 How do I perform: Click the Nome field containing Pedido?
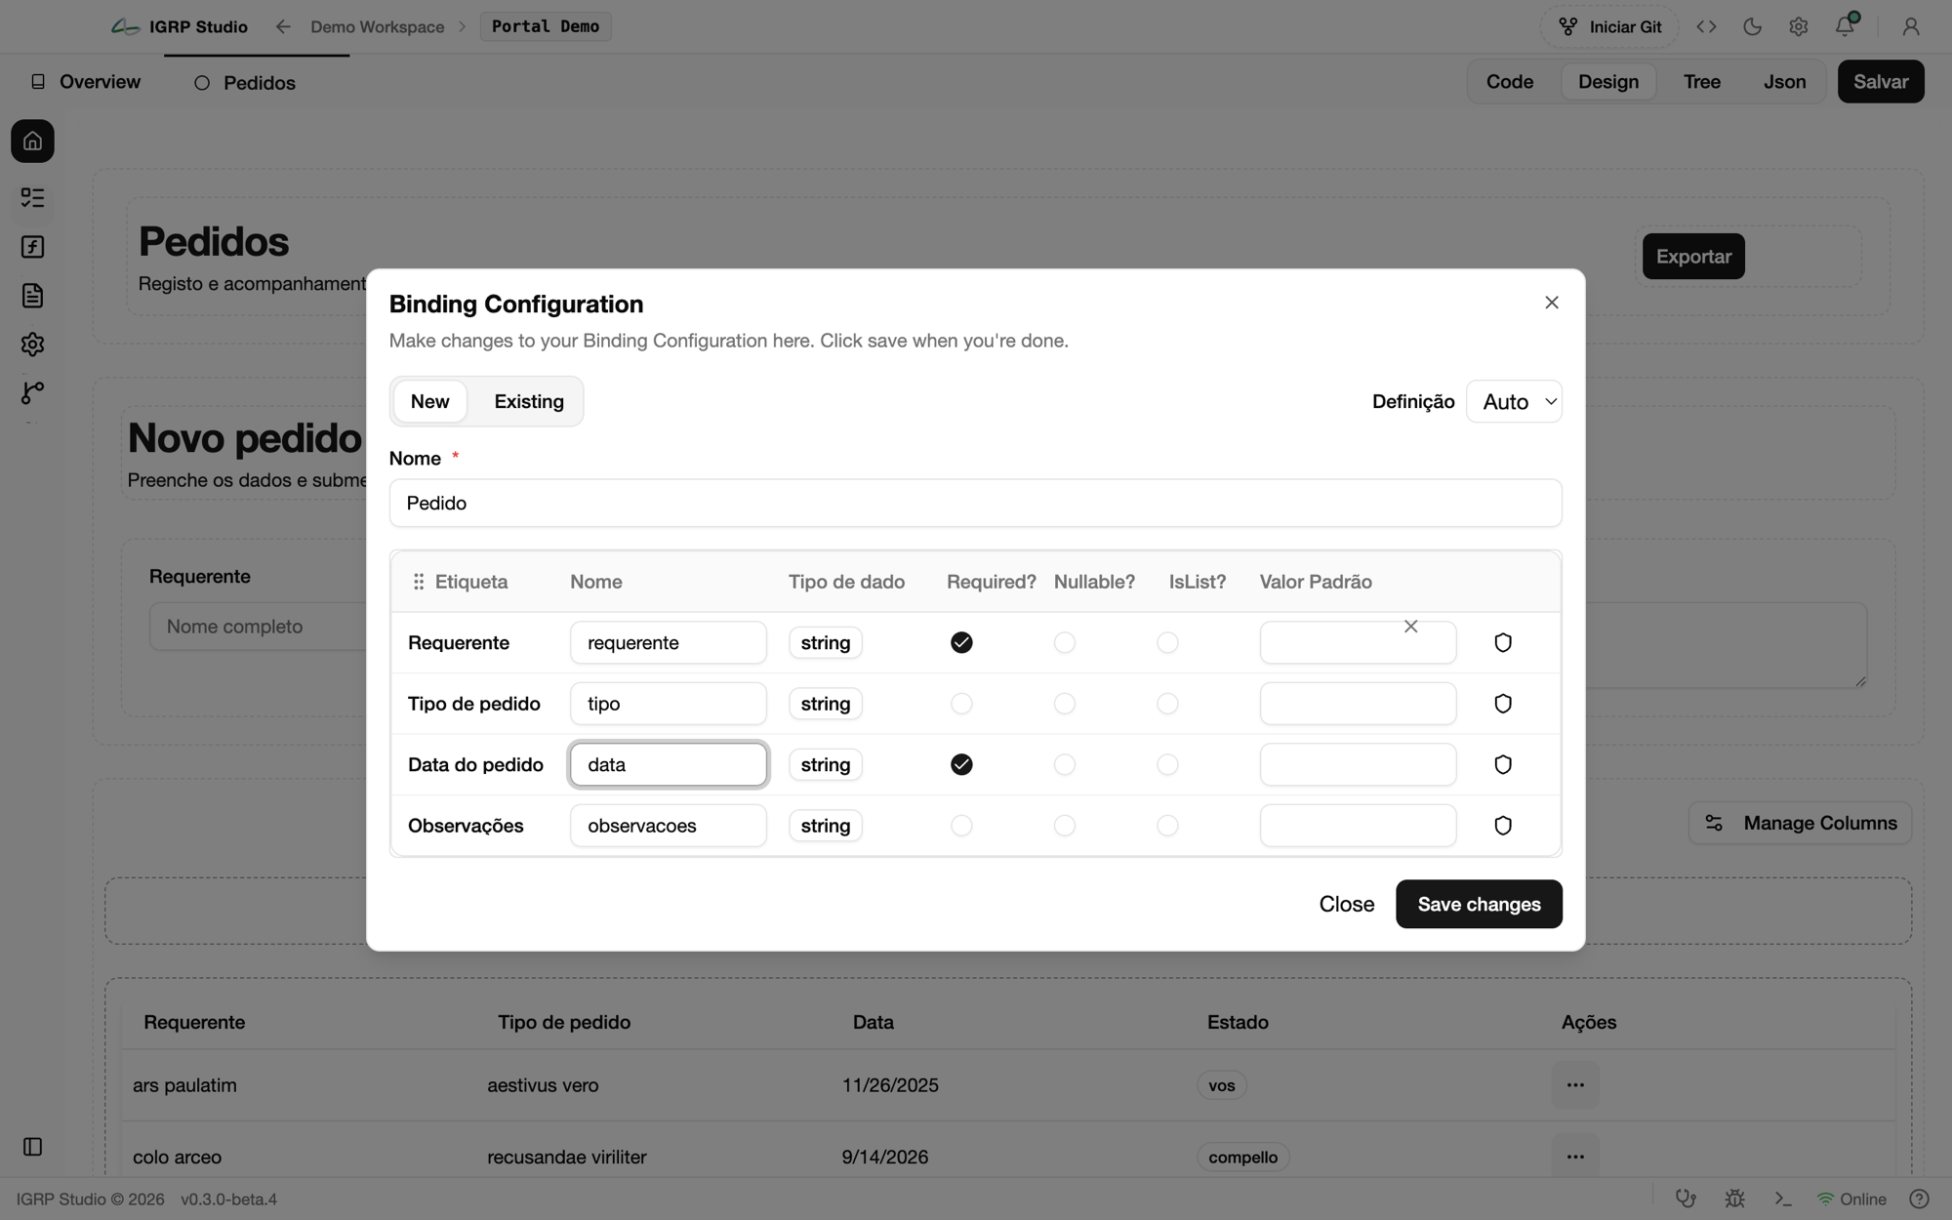(x=976, y=503)
